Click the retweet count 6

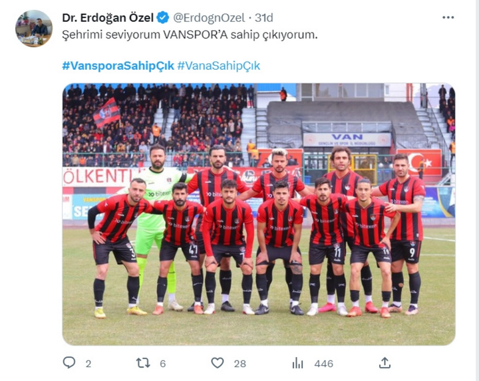coord(163,364)
